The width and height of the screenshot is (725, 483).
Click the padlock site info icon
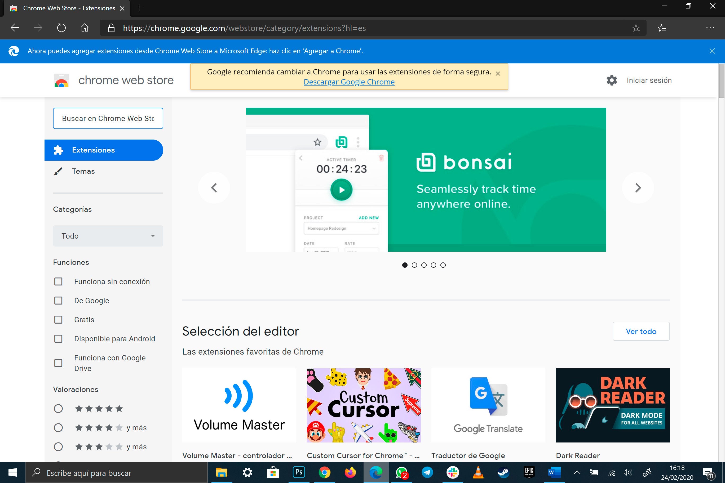[111, 28]
